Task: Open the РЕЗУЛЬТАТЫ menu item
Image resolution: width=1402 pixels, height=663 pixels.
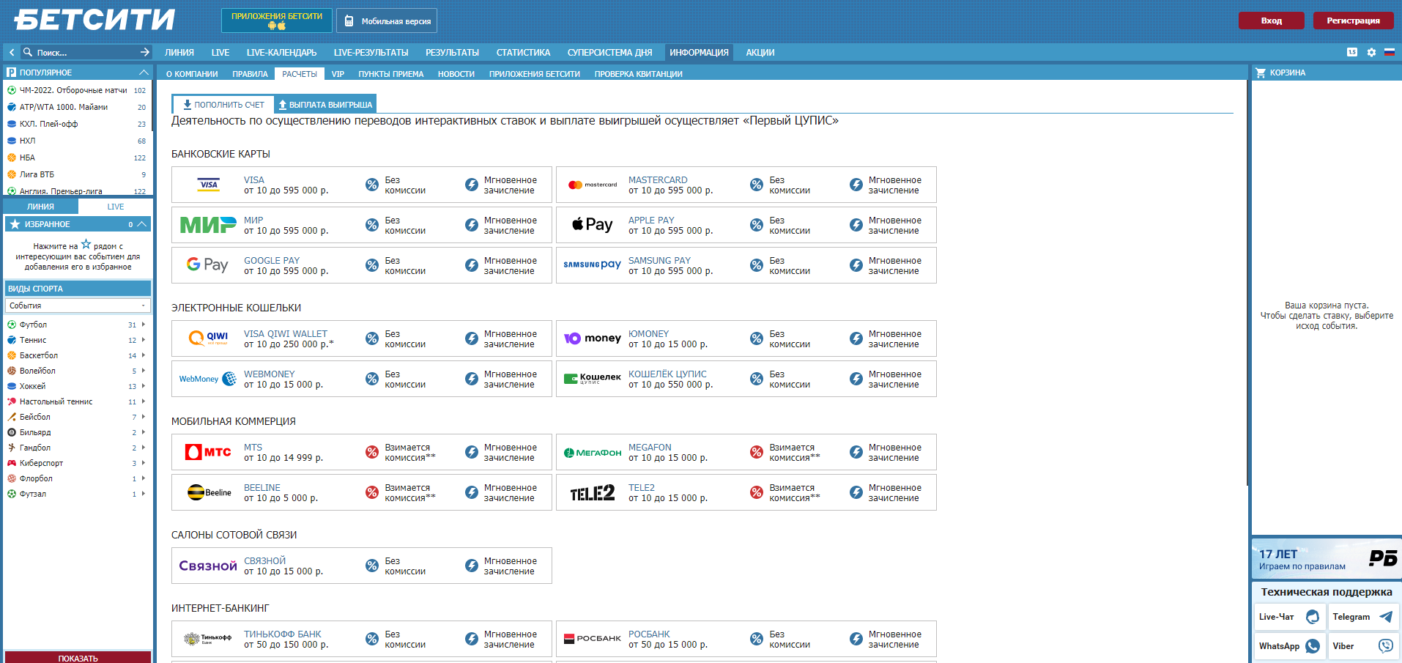Action: [x=452, y=52]
